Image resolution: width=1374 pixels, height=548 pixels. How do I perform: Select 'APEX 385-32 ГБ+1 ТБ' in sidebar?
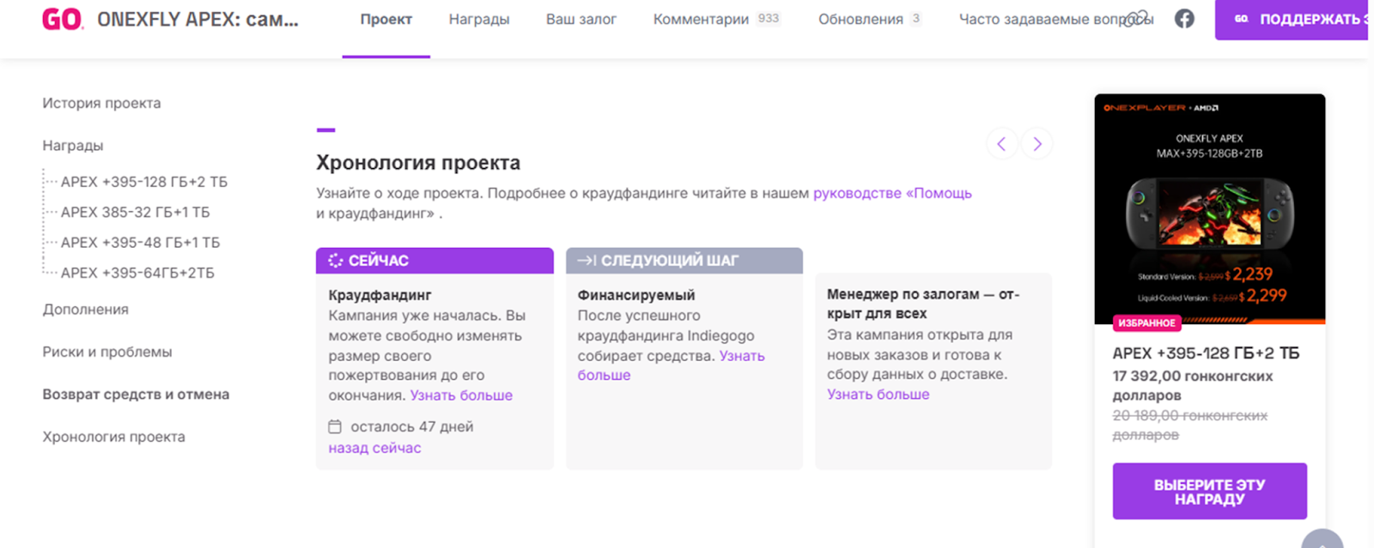point(135,212)
